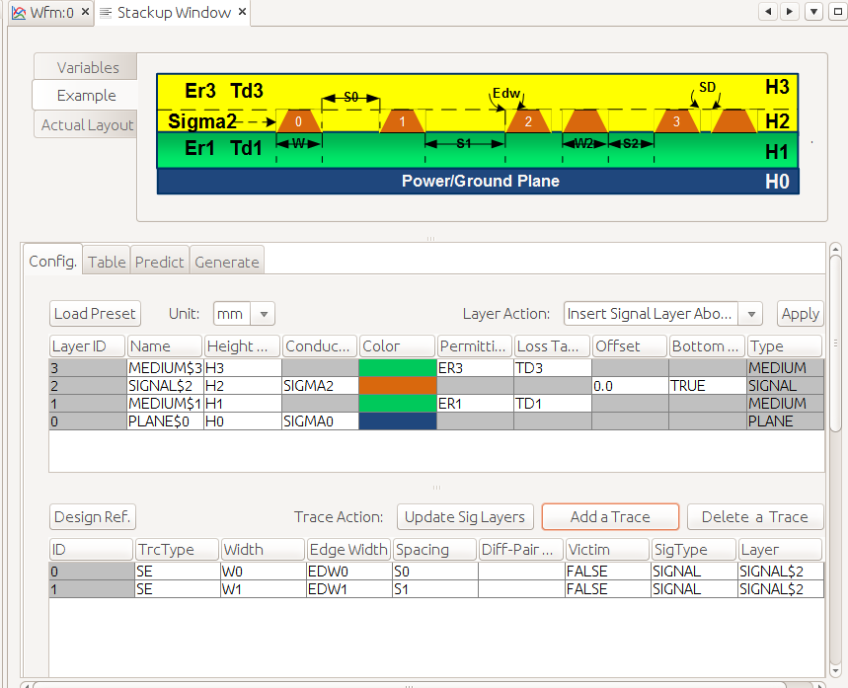Viewport: 848px width, 688px height.
Task: Open the Predict tab
Action: (159, 262)
